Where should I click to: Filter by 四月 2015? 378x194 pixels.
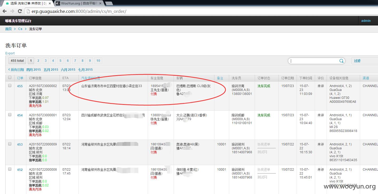coord(34,70)
